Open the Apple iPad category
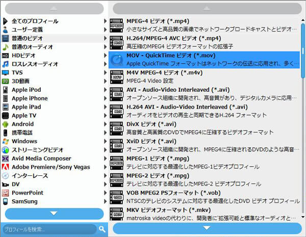306x237 pixels. 55,107
